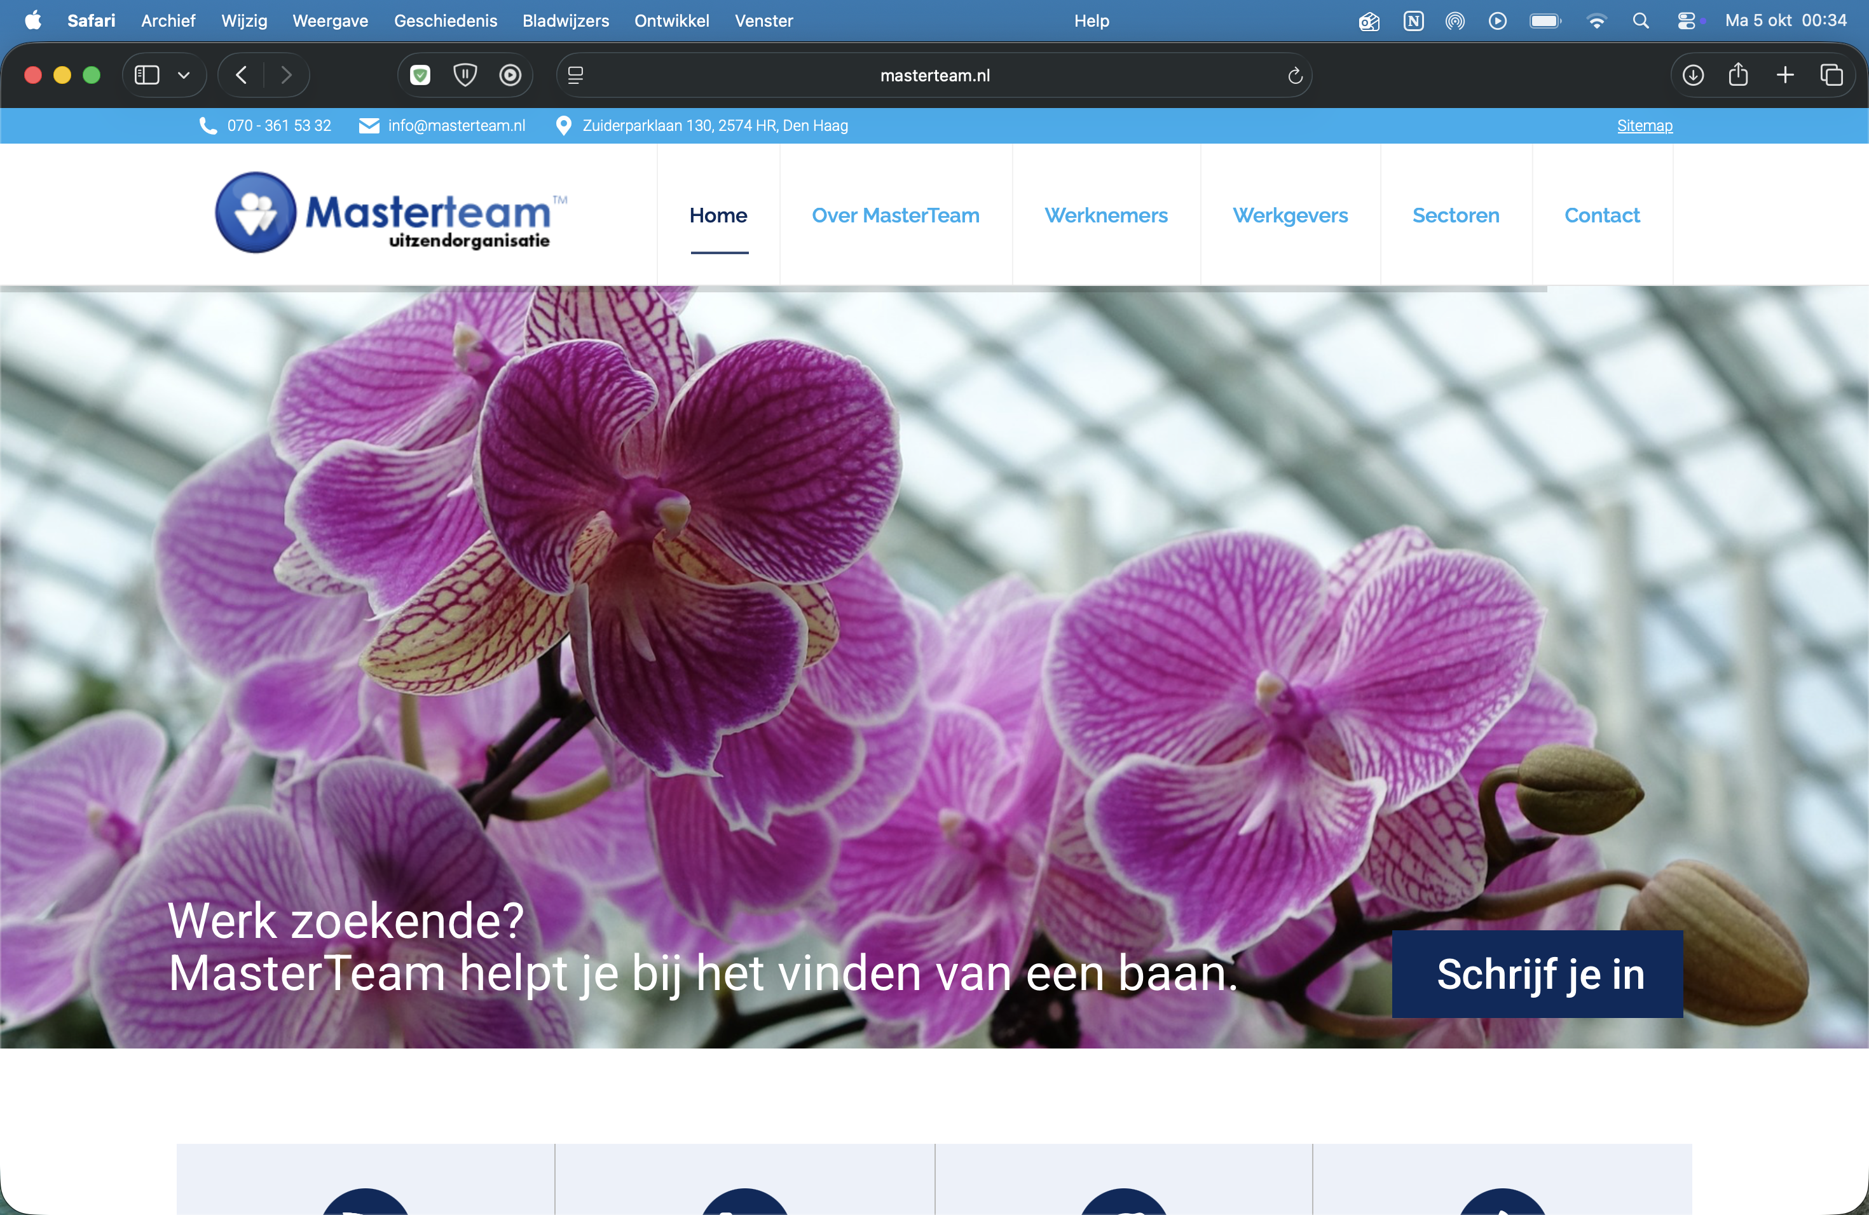Go forward using the forward arrow
The width and height of the screenshot is (1869, 1215).
(286, 76)
